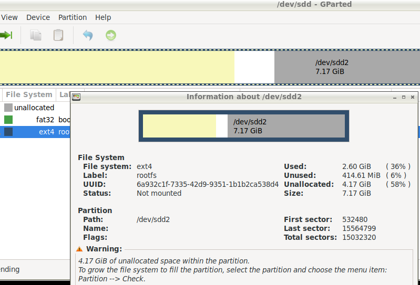Undo last operation with blue arrow icon
Screen dimensions: 420x285
pyautogui.click(x=88, y=36)
